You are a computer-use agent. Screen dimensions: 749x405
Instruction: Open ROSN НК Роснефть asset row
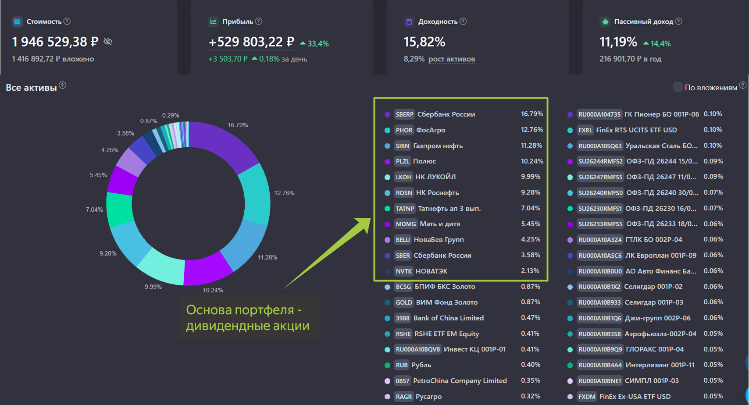pyautogui.click(x=464, y=193)
